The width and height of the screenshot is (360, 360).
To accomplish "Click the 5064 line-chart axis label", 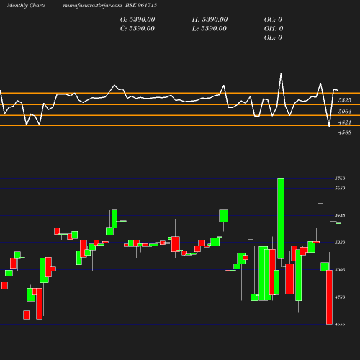I will [345, 112].
